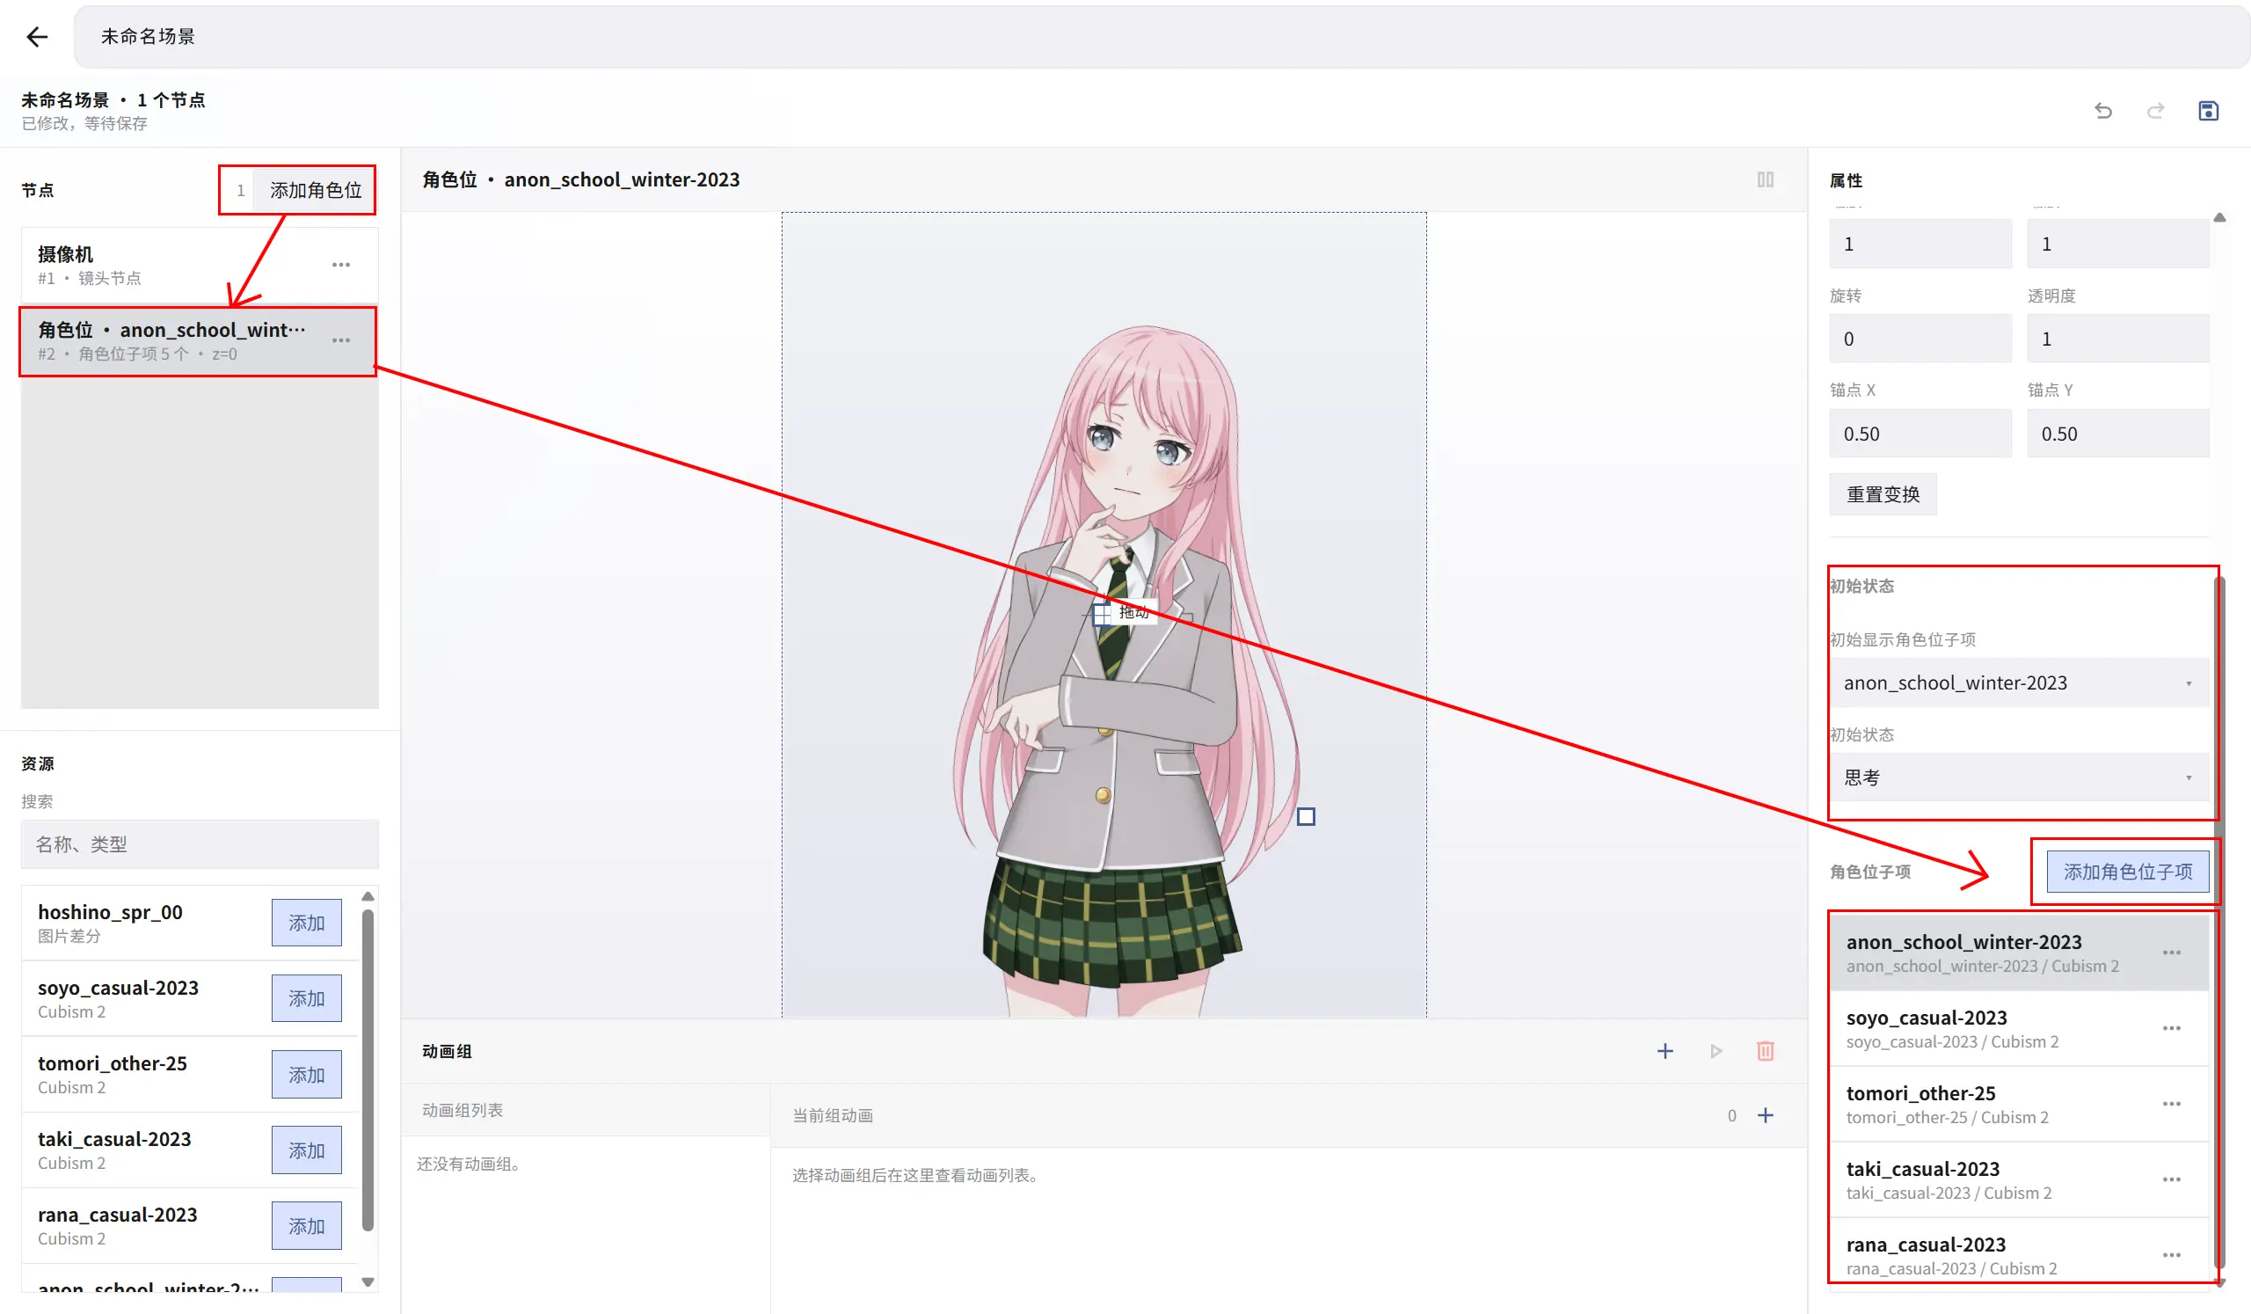Image resolution: width=2251 pixels, height=1314 pixels.
Task: Click the 还没有动画组。 placeholder text
Action: pyautogui.click(x=469, y=1164)
